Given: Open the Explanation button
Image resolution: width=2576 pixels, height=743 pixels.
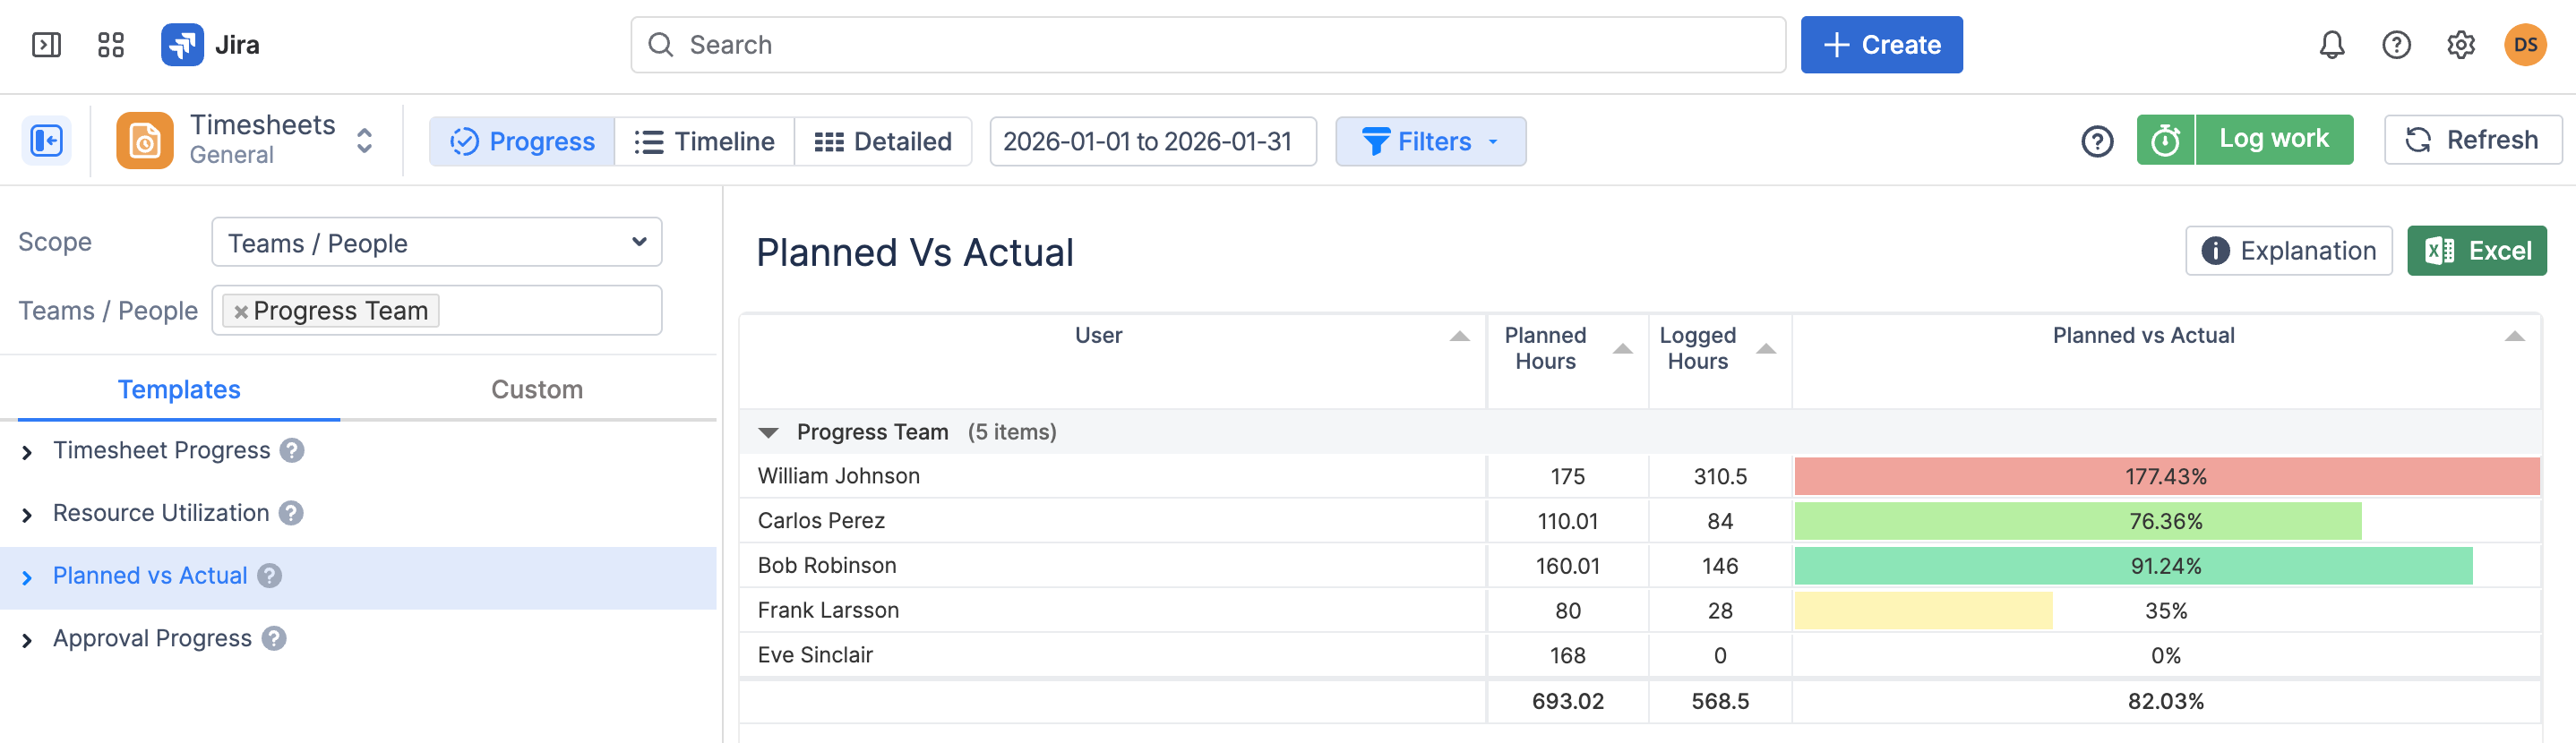Looking at the screenshot, I should (x=2288, y=251).
